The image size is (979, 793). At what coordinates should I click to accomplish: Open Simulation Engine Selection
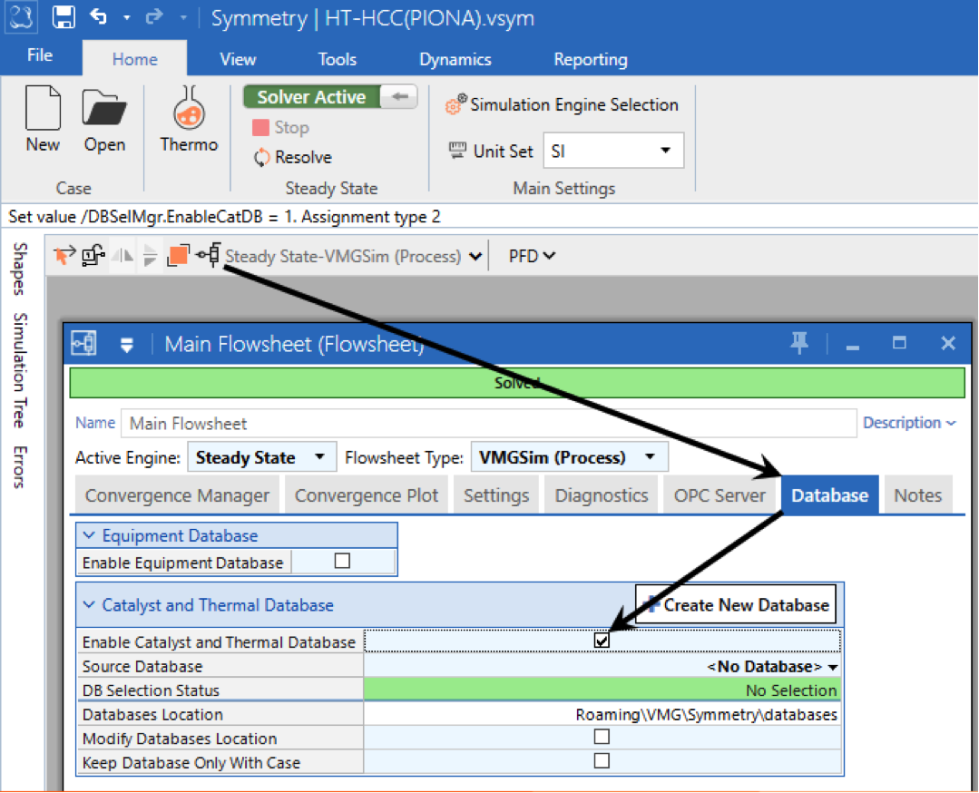(562, 104)
